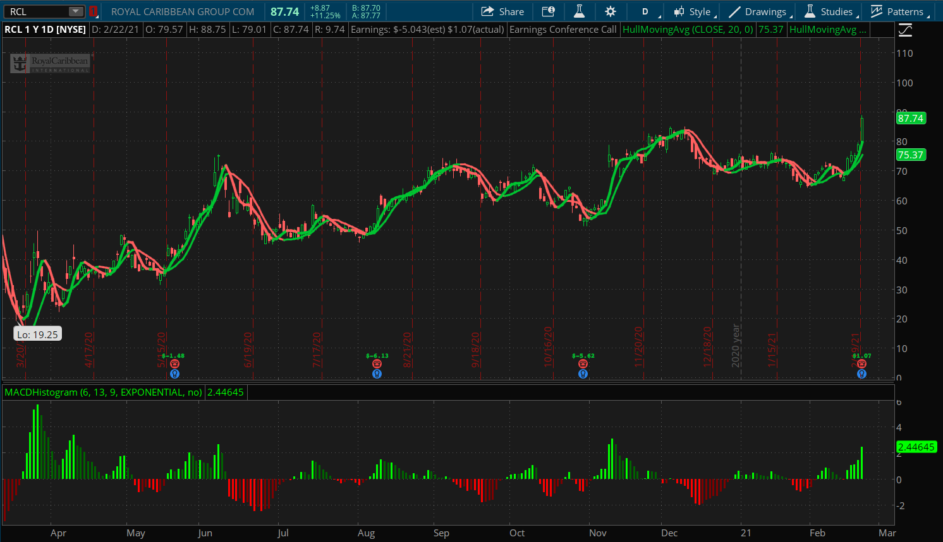Click the 11/20/20 expiration date marker
Viewport: 943px width, 542px height.
639,346
